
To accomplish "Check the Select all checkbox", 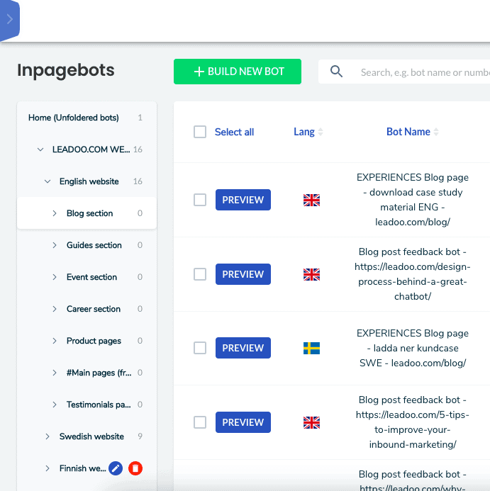I will click(x=200, y=132).
